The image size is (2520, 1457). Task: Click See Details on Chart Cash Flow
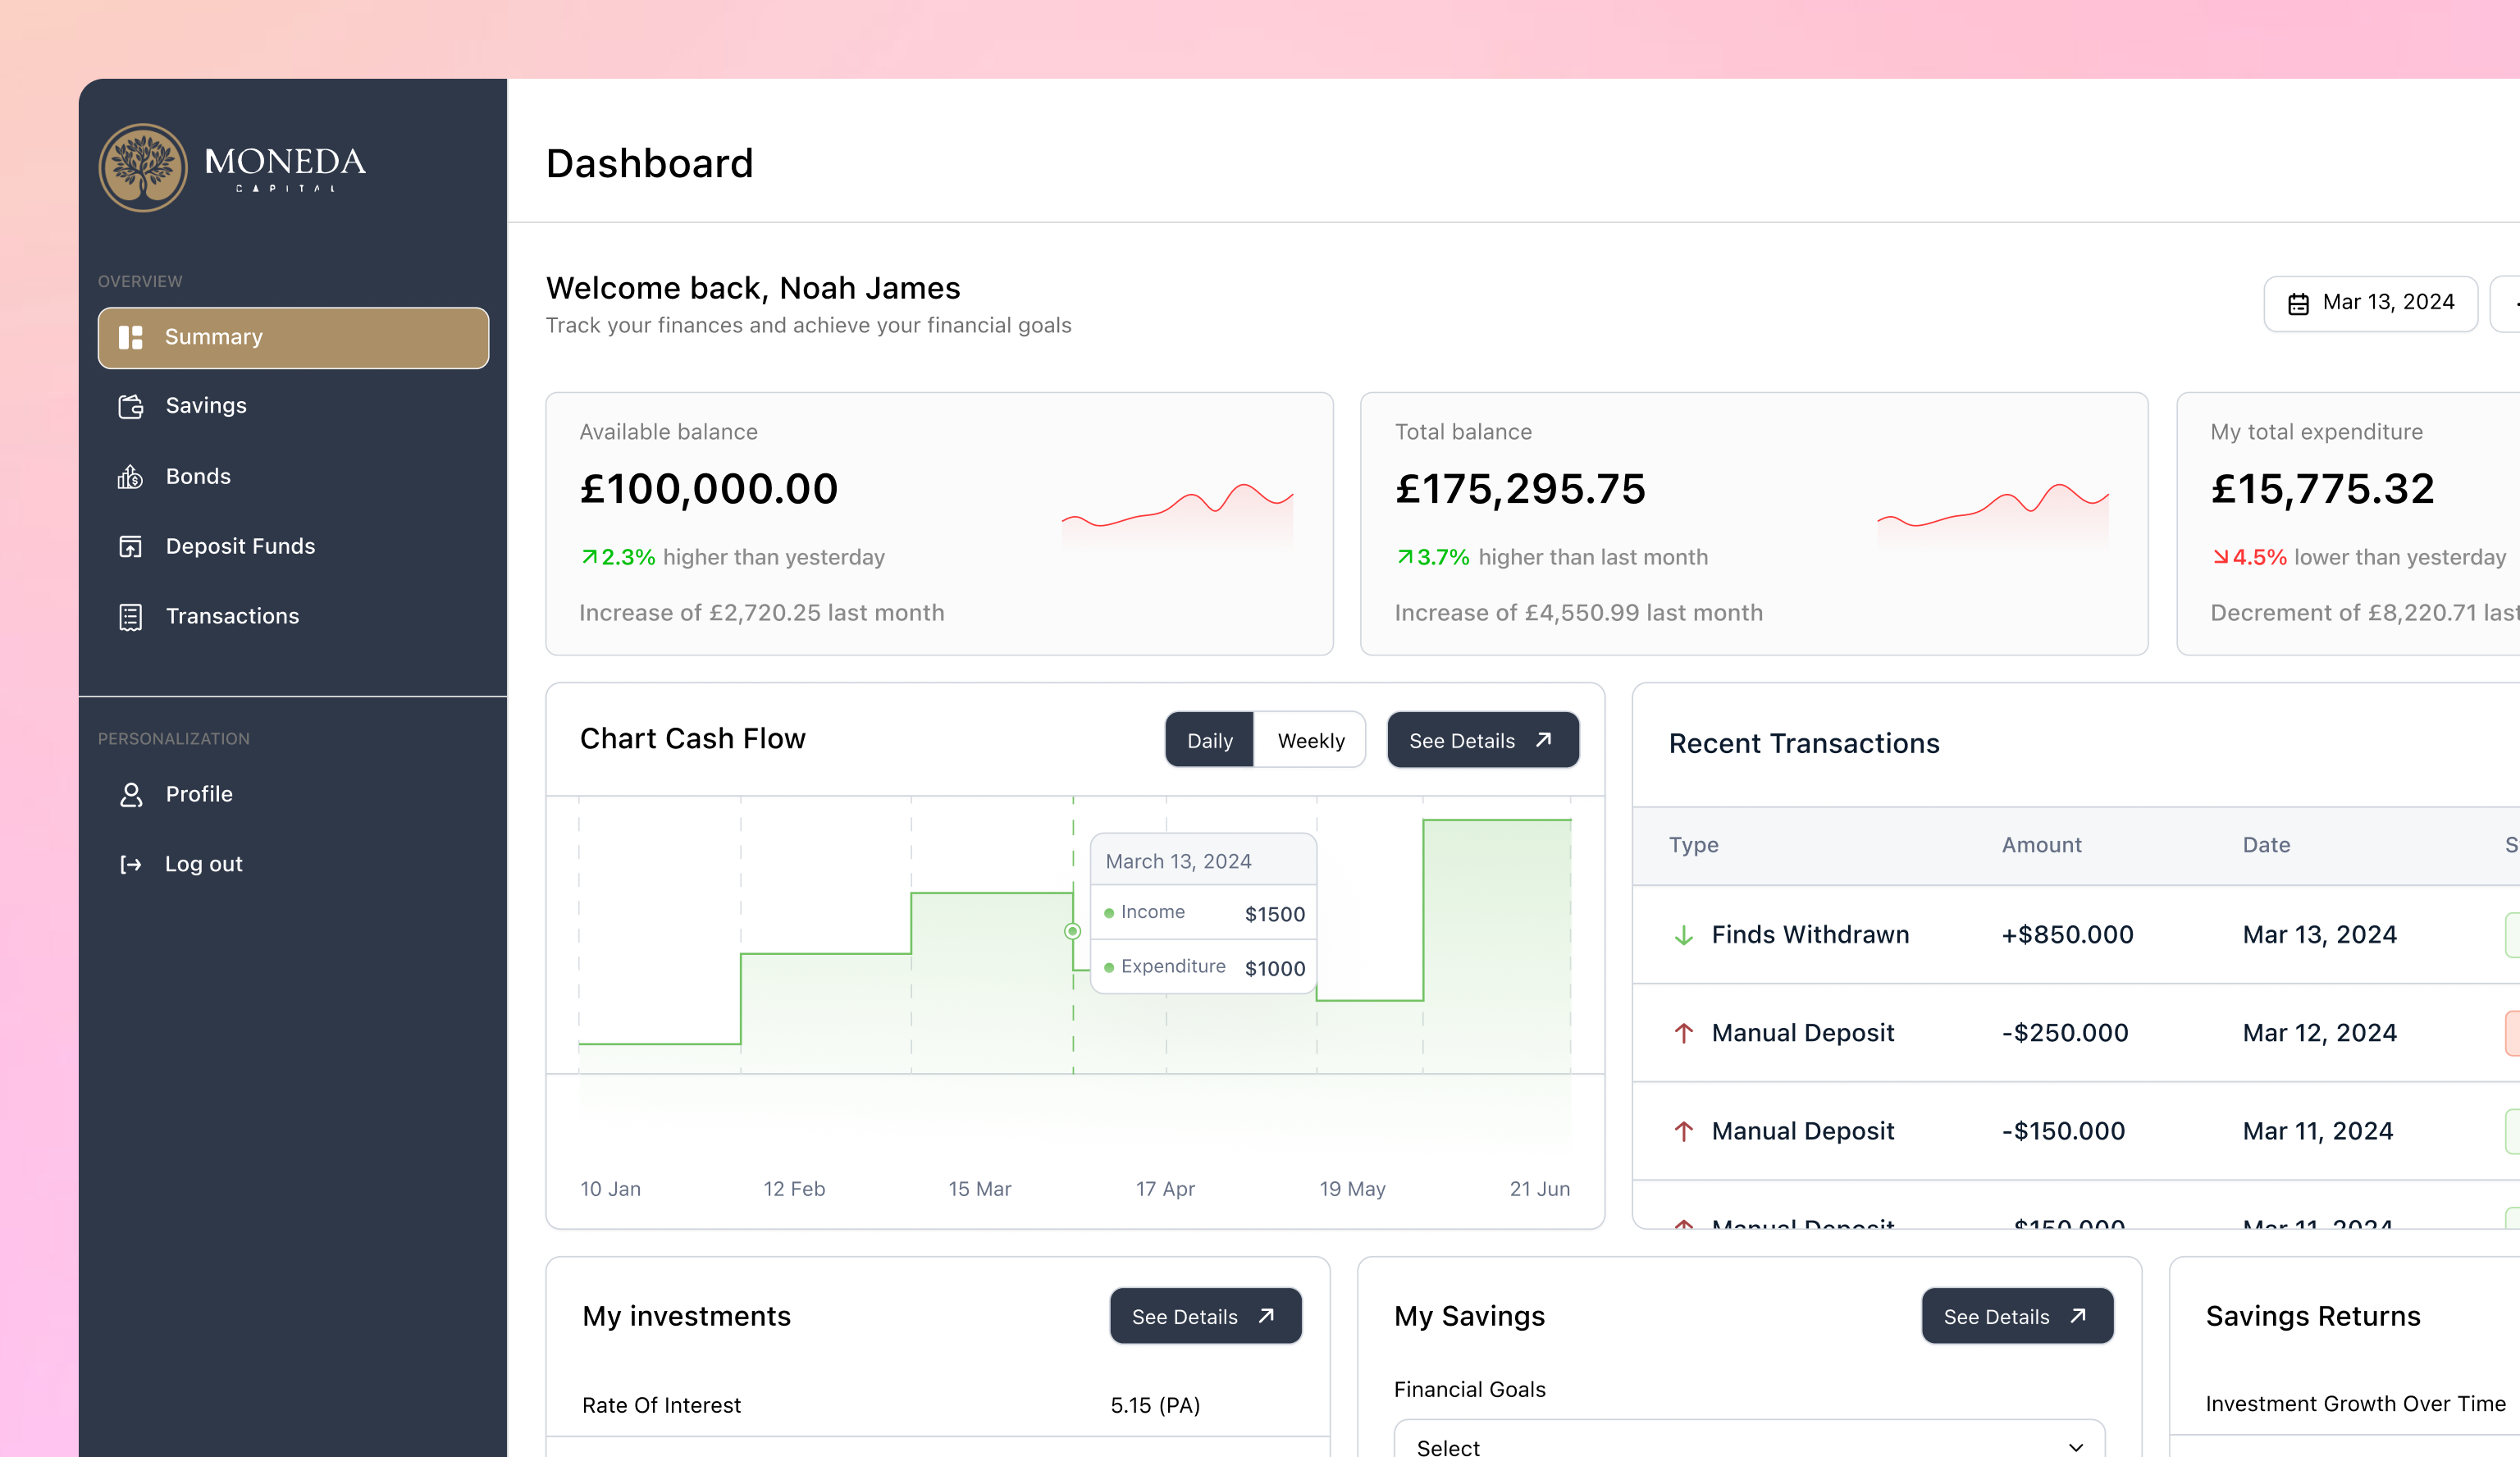(x=1482, y=741)
